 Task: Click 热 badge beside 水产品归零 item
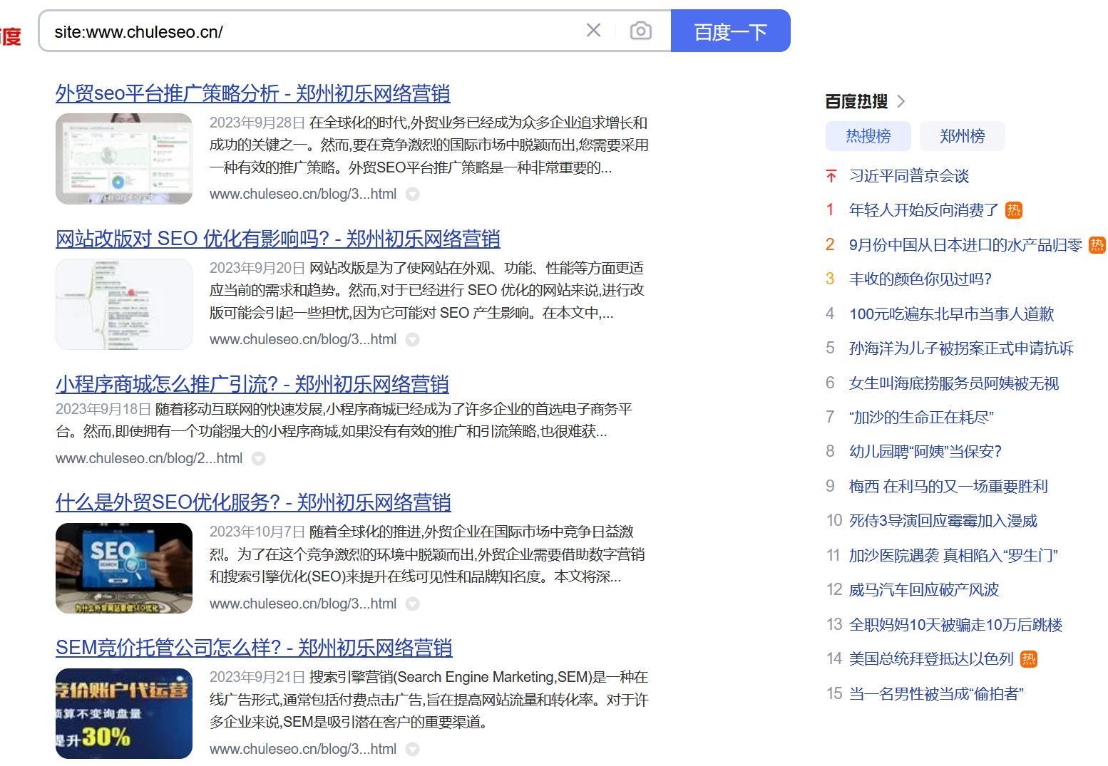click(1097, 245)
